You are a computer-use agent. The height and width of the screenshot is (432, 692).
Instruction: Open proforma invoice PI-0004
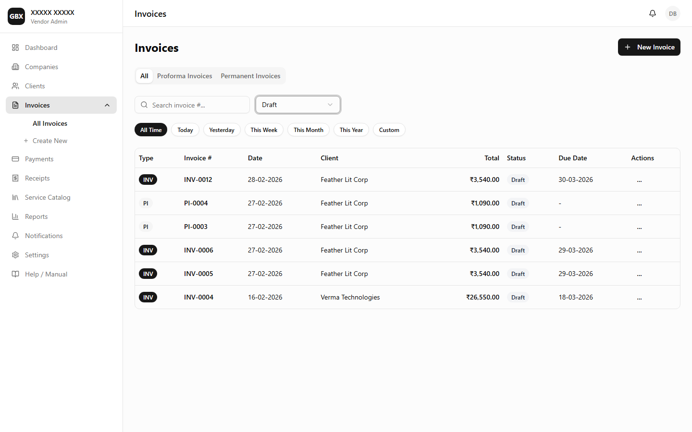pos(196,203)
